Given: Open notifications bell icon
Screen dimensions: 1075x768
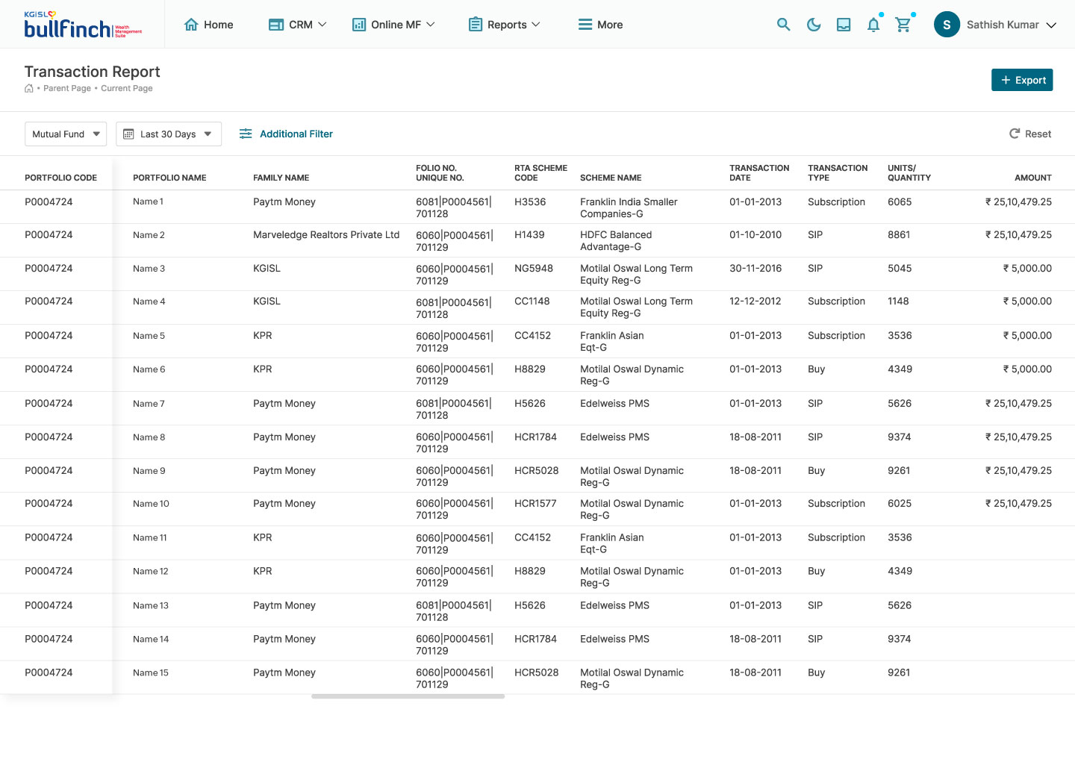Looking at the screenshot, I should point(873,25).
